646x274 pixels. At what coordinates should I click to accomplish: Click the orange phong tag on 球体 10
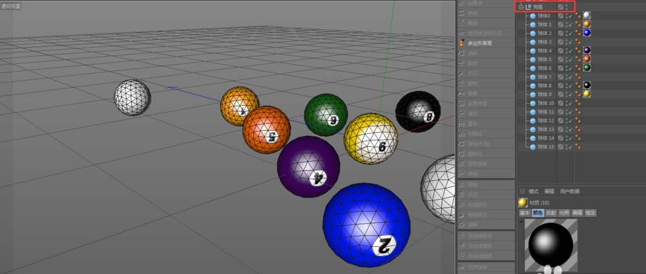coord(578,103)
